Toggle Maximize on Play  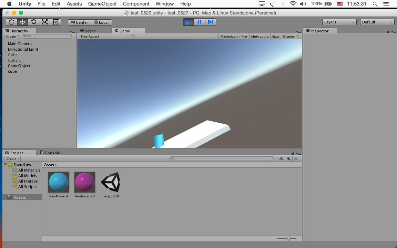(234, 37)
